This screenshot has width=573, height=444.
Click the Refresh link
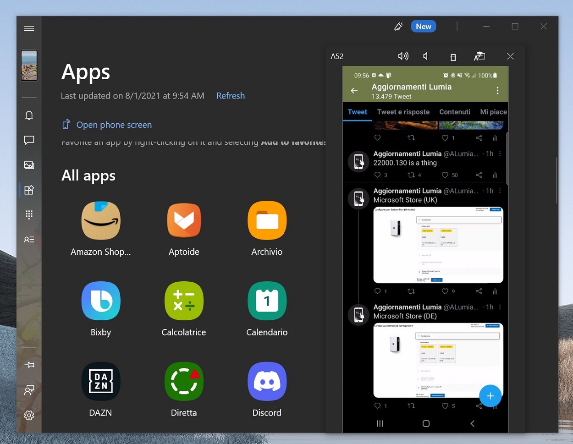[231, 96]
